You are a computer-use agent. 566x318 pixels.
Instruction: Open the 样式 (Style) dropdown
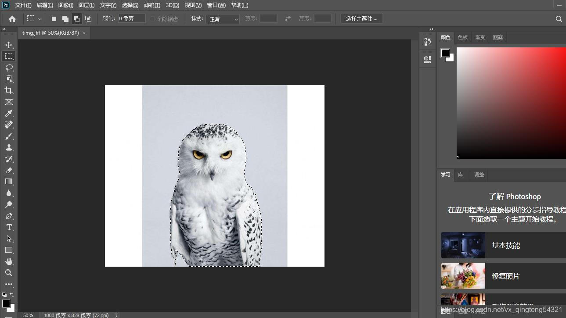click(x=223, y=19)
